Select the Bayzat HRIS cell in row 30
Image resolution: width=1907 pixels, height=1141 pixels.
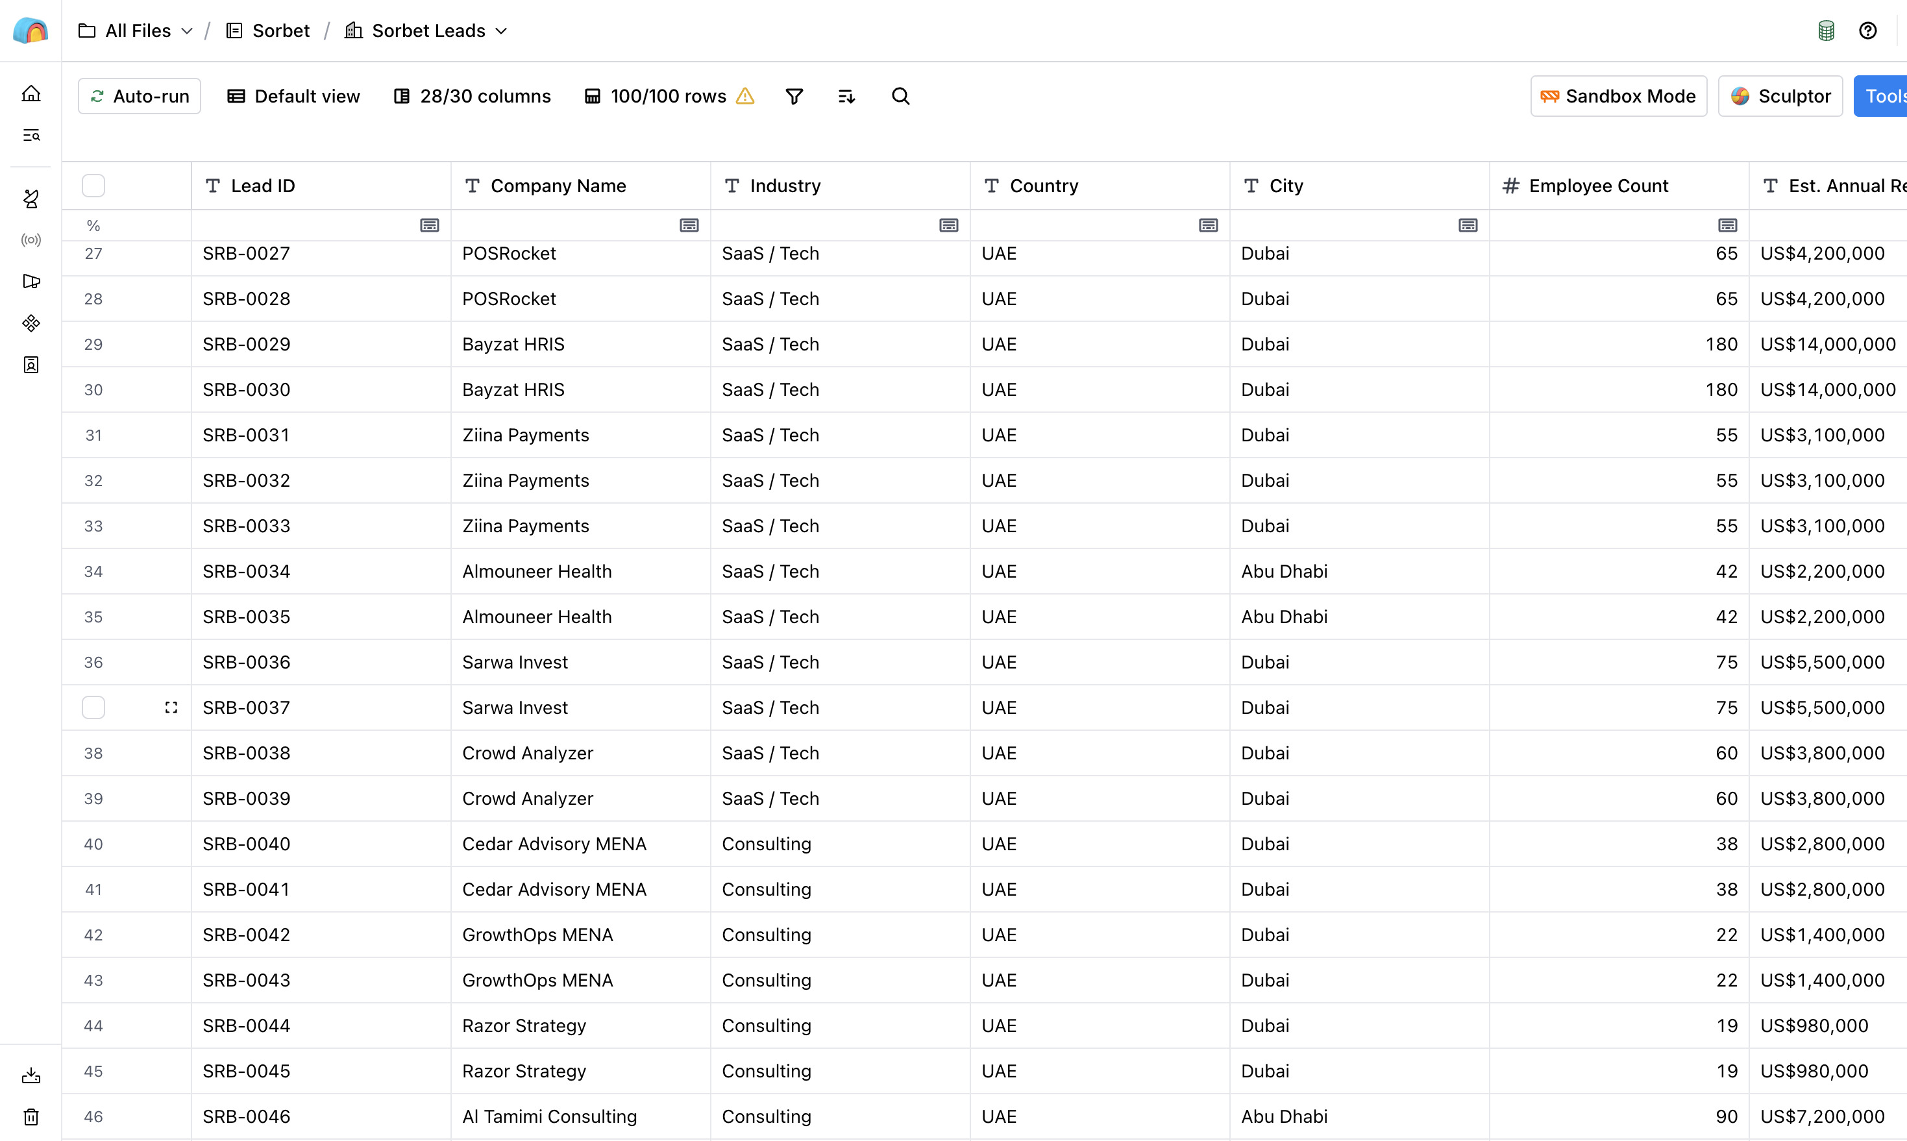580,390
